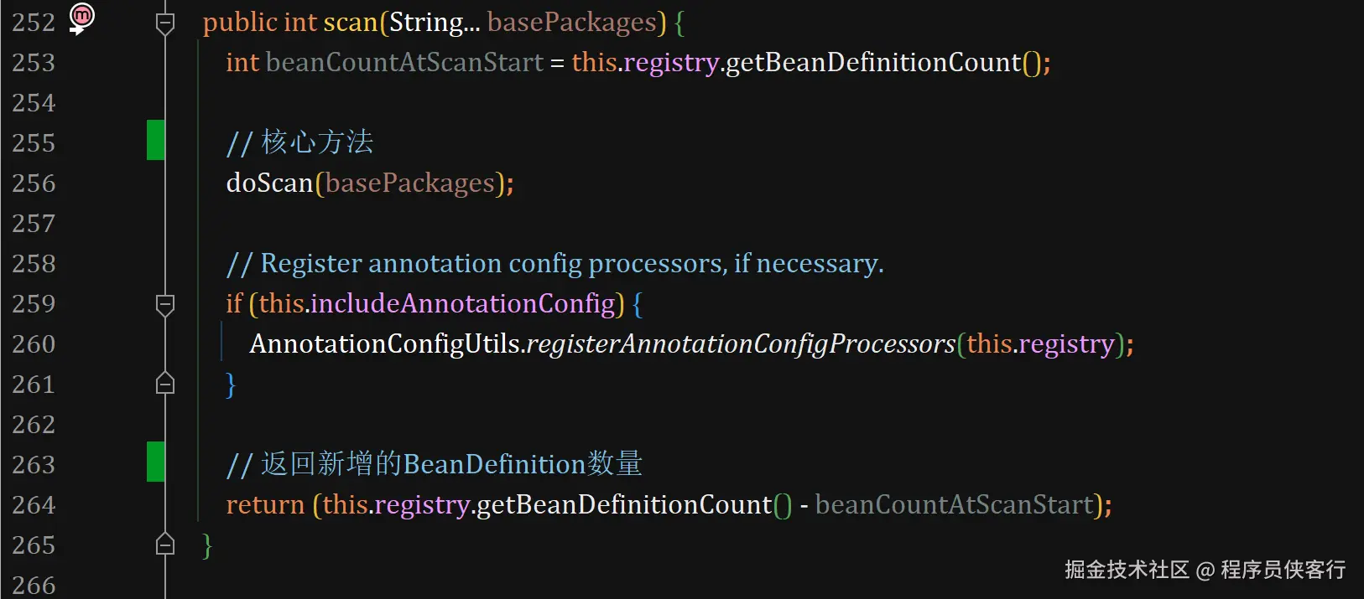The height and width of the screenshot is (599, 1364).
Task: Click the green change marker on line 263
Action: click(x=155, y=462)
